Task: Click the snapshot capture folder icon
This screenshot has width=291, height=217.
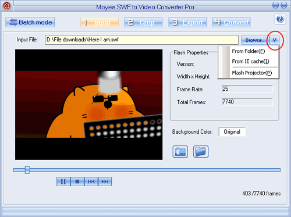Action: pyautogui.click(x=180, y=151)
